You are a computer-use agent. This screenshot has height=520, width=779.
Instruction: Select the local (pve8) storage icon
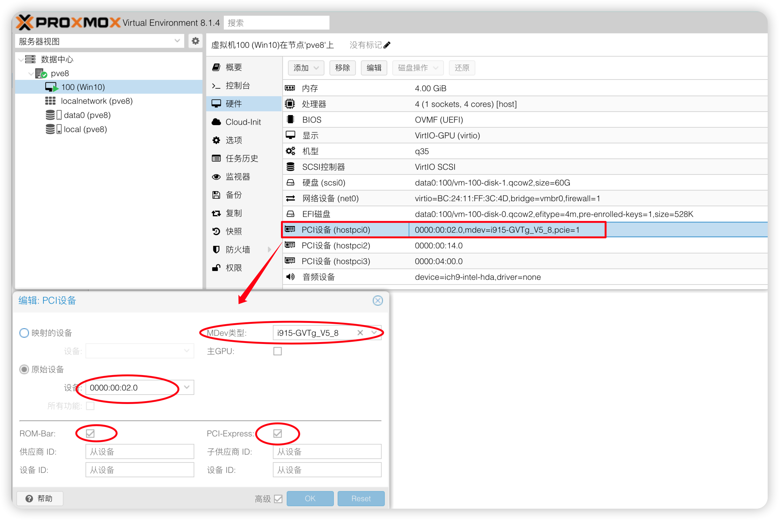pos(53,129)
